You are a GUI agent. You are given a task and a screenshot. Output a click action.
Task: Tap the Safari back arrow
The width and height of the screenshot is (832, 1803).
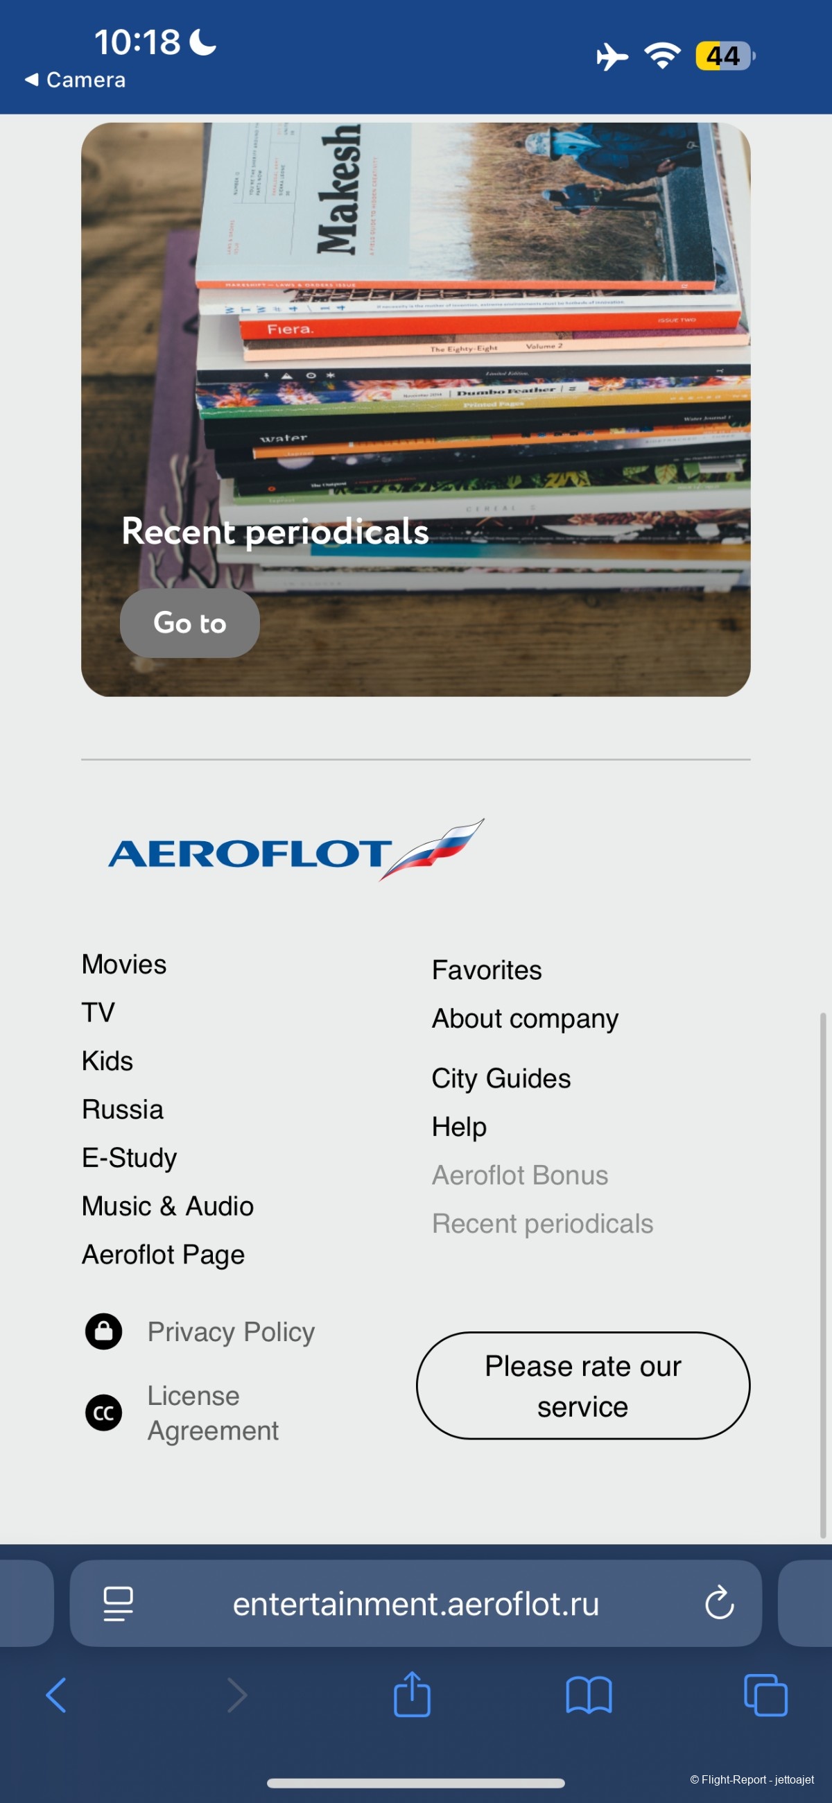point(56,1695)
